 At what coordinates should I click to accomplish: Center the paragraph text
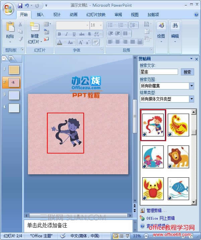click(117, 42)
